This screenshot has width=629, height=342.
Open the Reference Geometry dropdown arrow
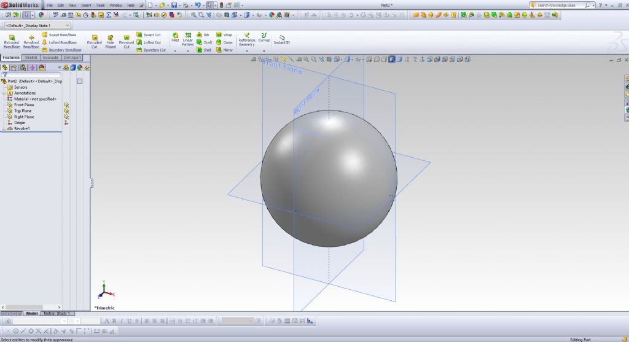247,51
